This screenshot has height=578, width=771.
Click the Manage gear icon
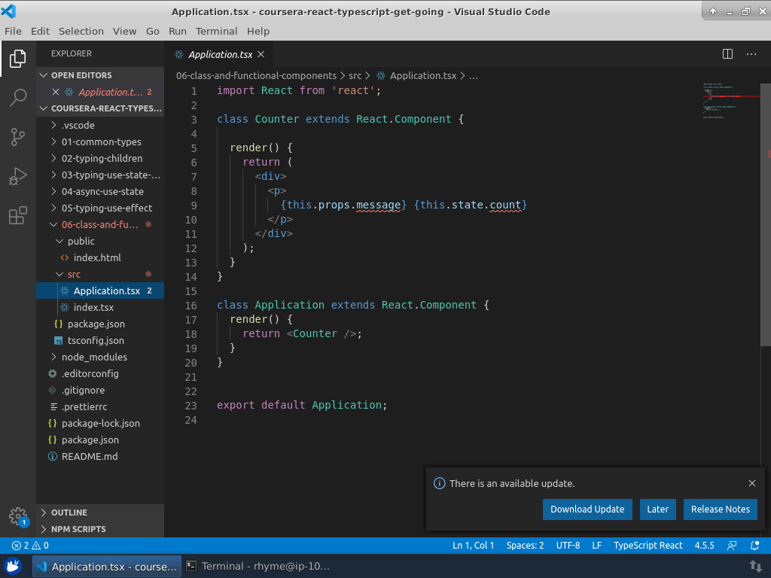point(18,516)
